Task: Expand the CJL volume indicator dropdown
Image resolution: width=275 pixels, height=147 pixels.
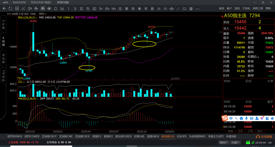Action: coord(24,82)
